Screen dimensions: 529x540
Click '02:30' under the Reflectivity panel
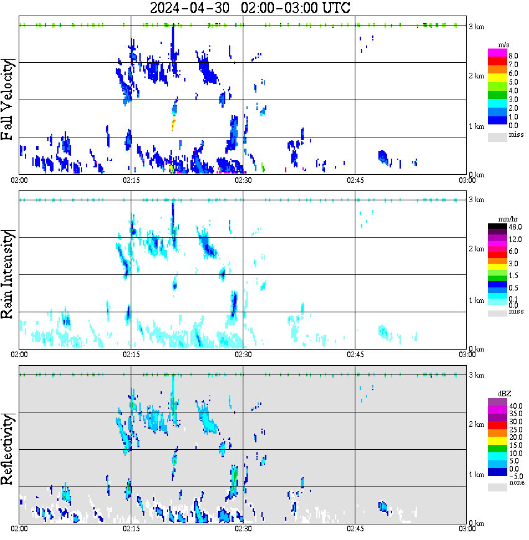coord(243,529)
